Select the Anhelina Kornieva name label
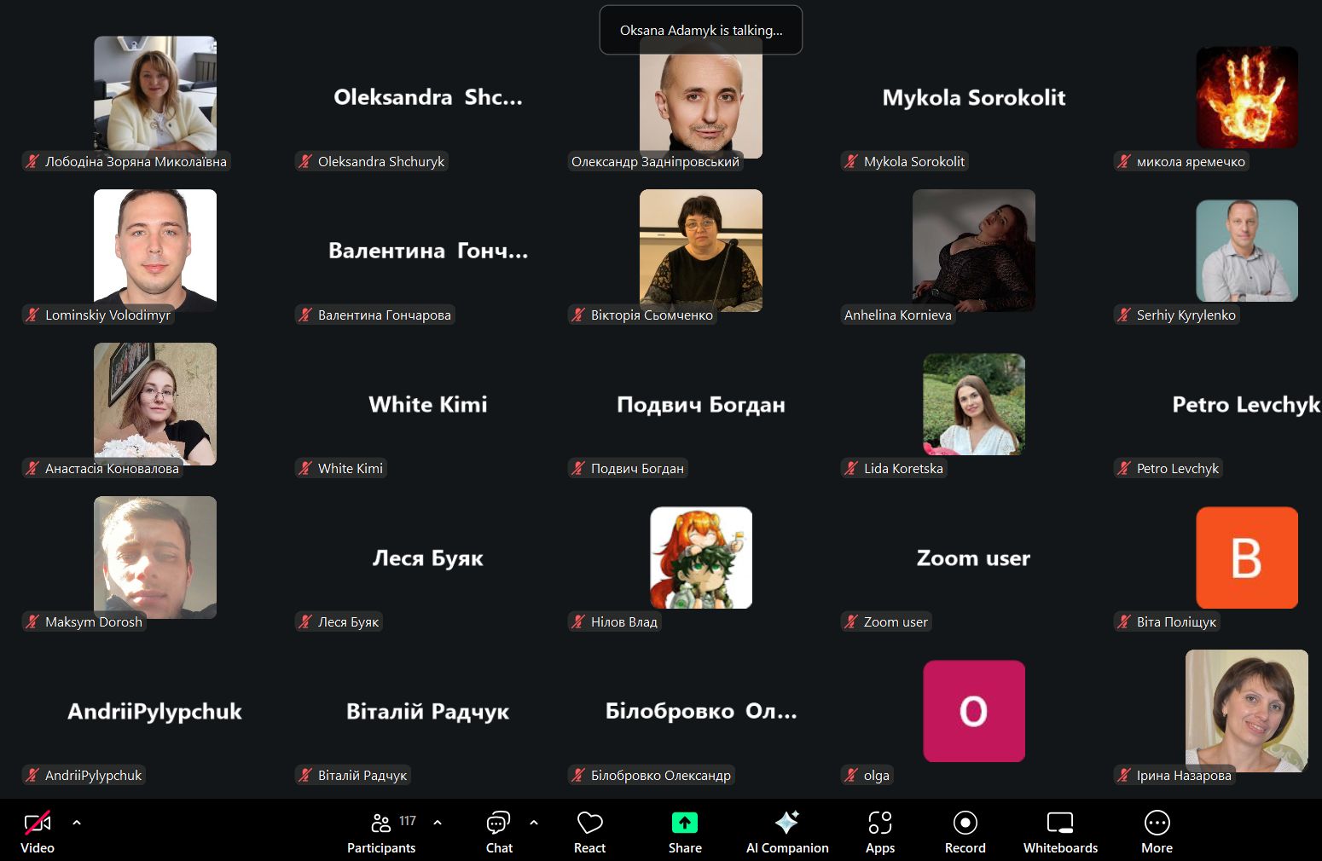 click(x=897, y=315)
